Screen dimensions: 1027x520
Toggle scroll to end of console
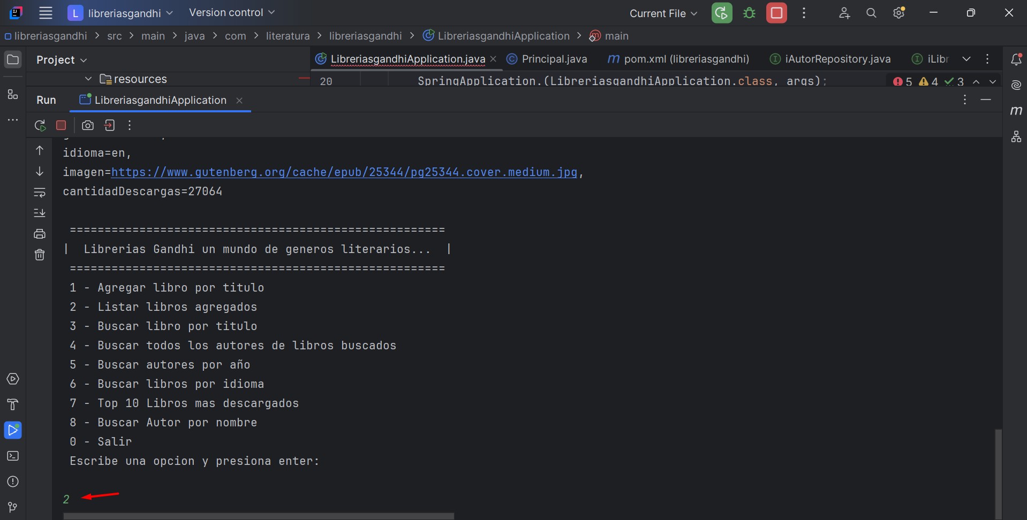(x=40, y=213)
